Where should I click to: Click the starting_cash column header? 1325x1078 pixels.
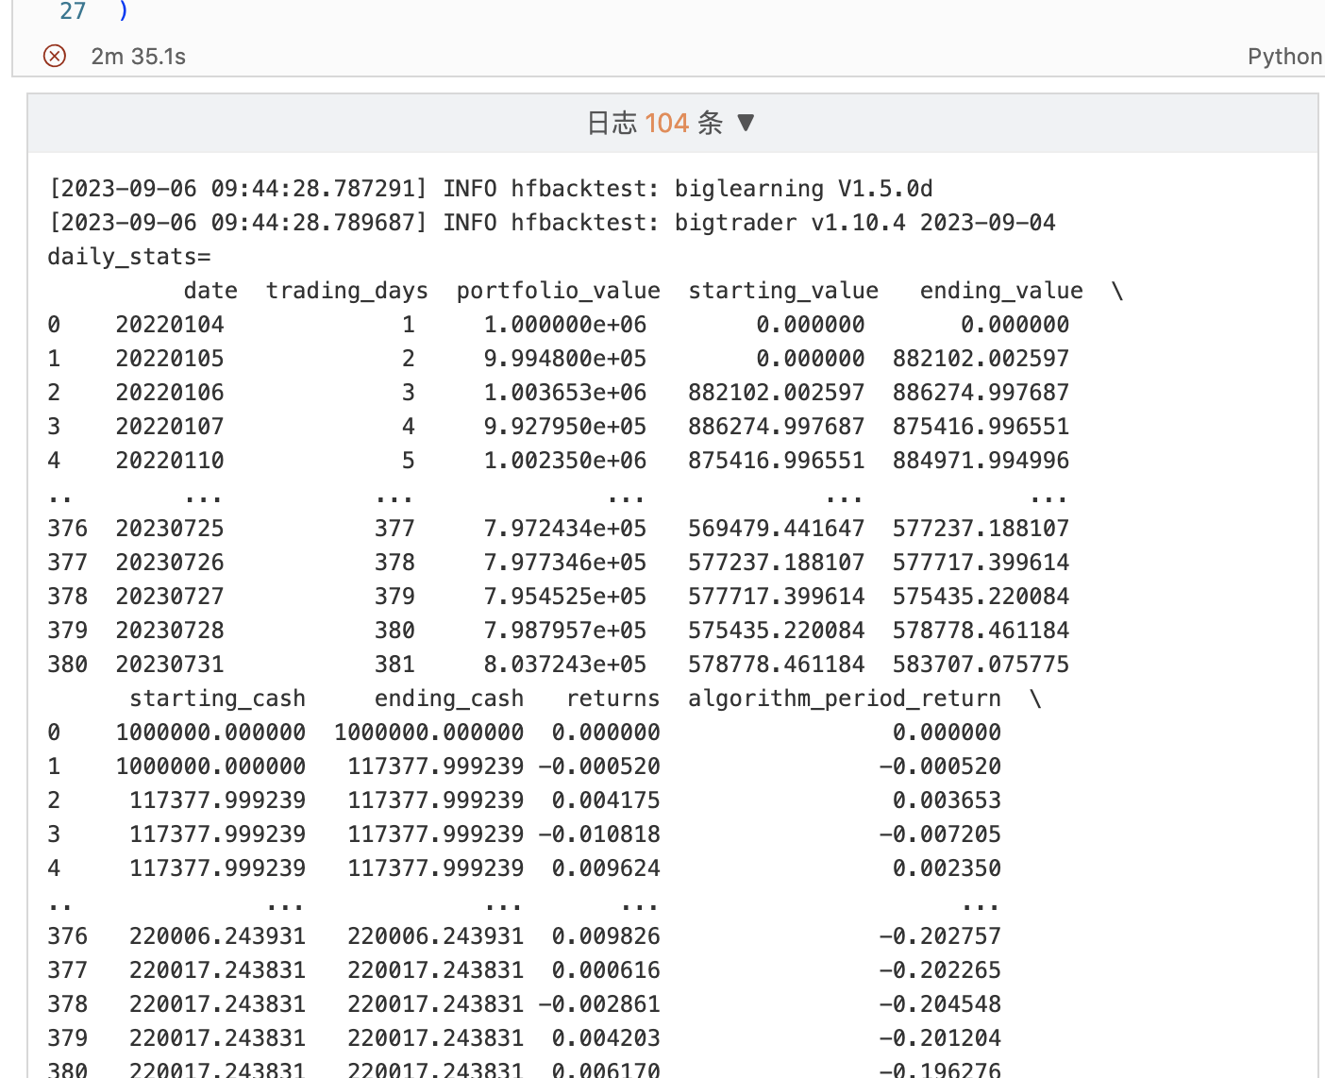point(217,699)
